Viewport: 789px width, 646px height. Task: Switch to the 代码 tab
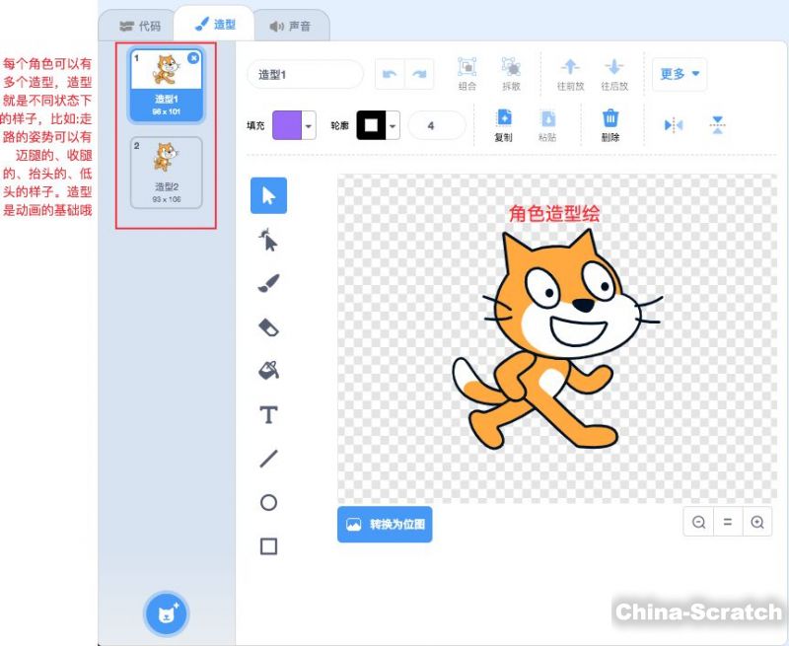(x=139, y=26)
